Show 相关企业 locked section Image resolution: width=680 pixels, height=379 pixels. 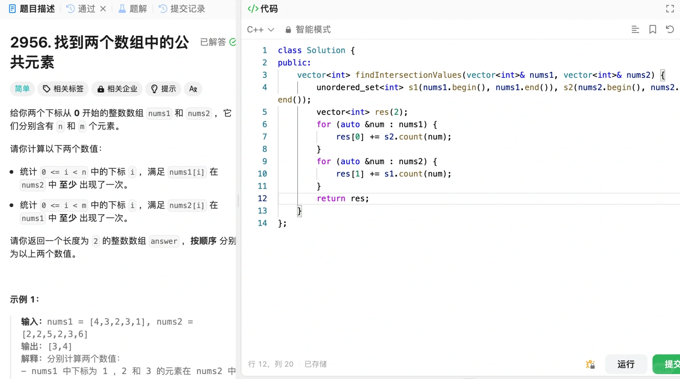tap(117, 89)
